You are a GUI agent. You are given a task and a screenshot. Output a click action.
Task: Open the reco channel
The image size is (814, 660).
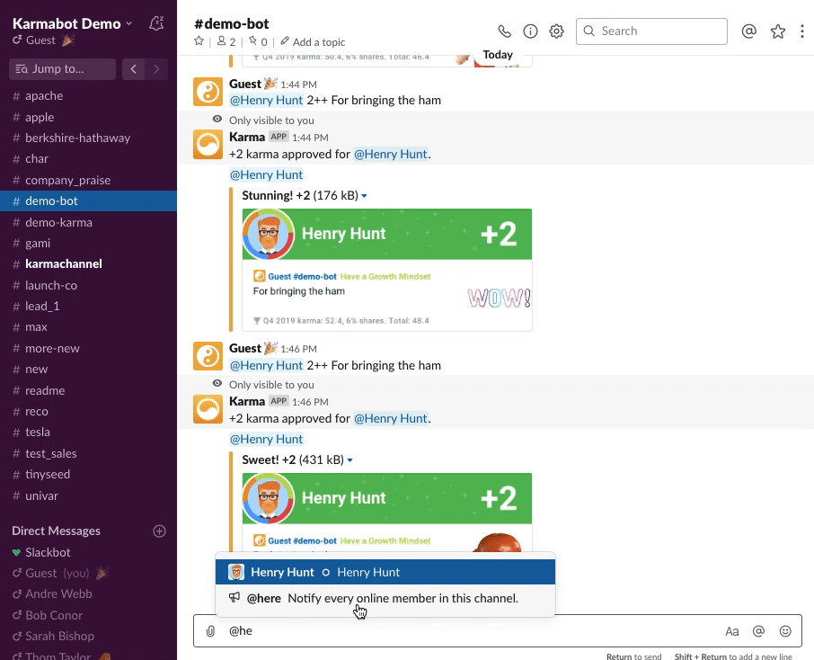[88, 411]
